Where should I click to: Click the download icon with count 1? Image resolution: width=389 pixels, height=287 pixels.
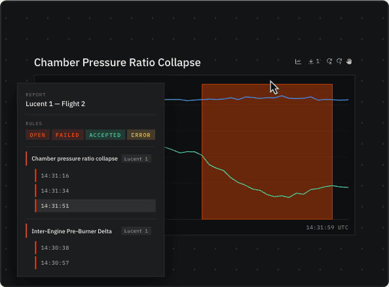click(314, 62)
